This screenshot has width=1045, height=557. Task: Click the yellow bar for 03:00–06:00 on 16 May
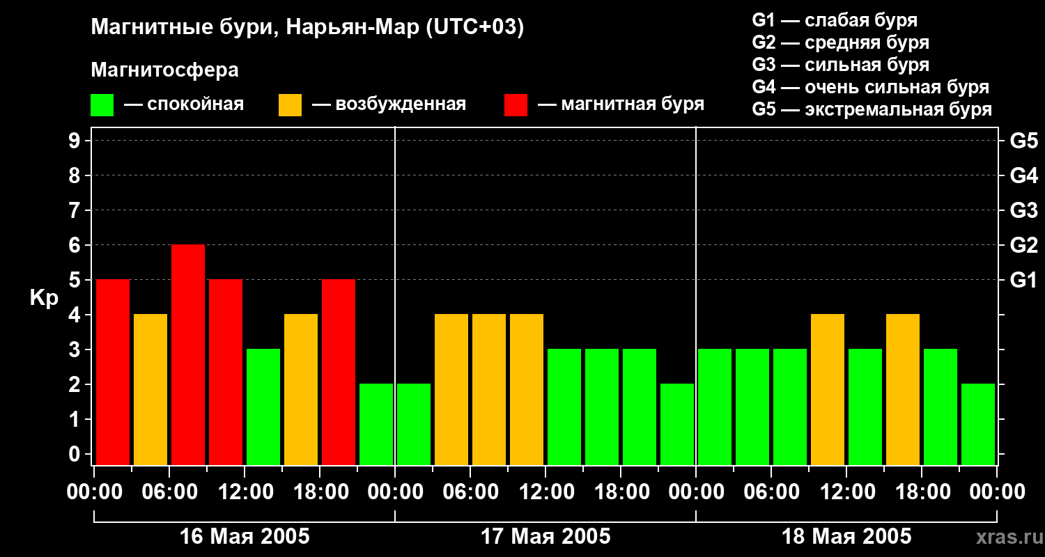point(150,389)
